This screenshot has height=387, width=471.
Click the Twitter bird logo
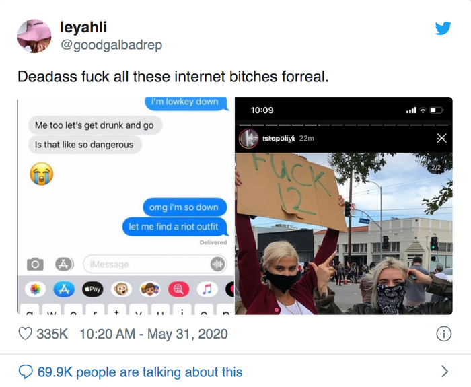click(443, 28)
